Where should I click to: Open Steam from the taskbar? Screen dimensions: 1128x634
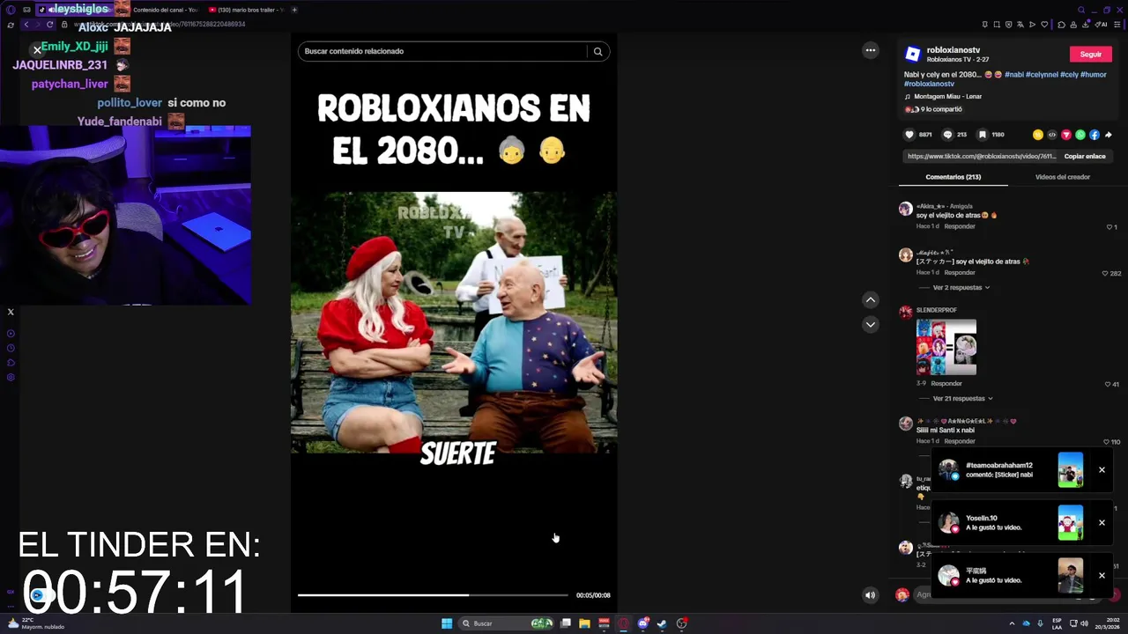tap(662, 623)
